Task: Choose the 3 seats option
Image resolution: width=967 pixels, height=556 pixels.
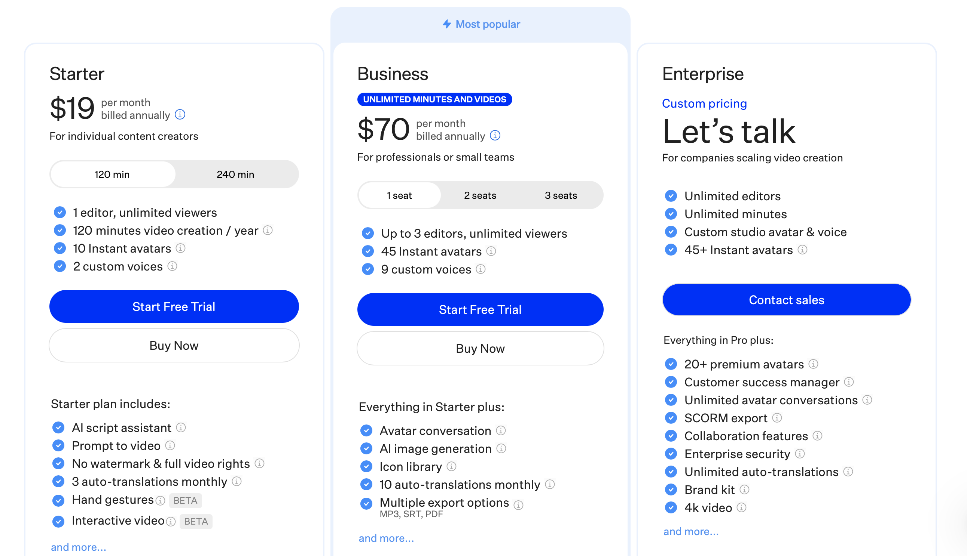Action: coord(561,195)
